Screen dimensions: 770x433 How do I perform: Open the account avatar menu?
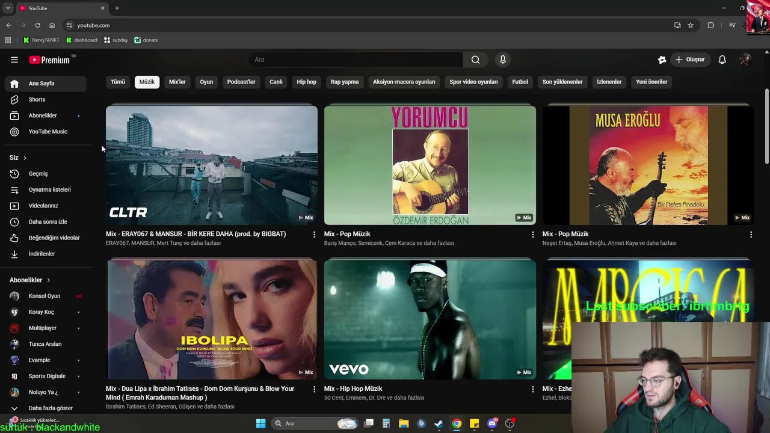point(745,60)
